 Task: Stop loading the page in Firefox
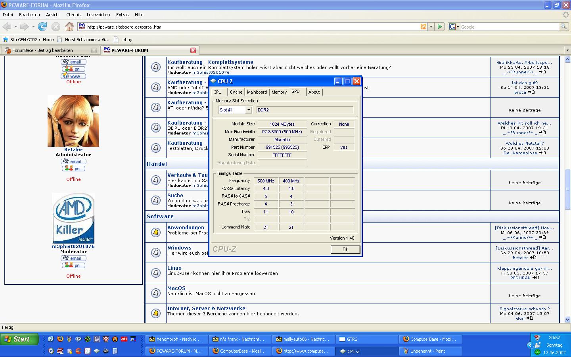click(x=56, y=27)
